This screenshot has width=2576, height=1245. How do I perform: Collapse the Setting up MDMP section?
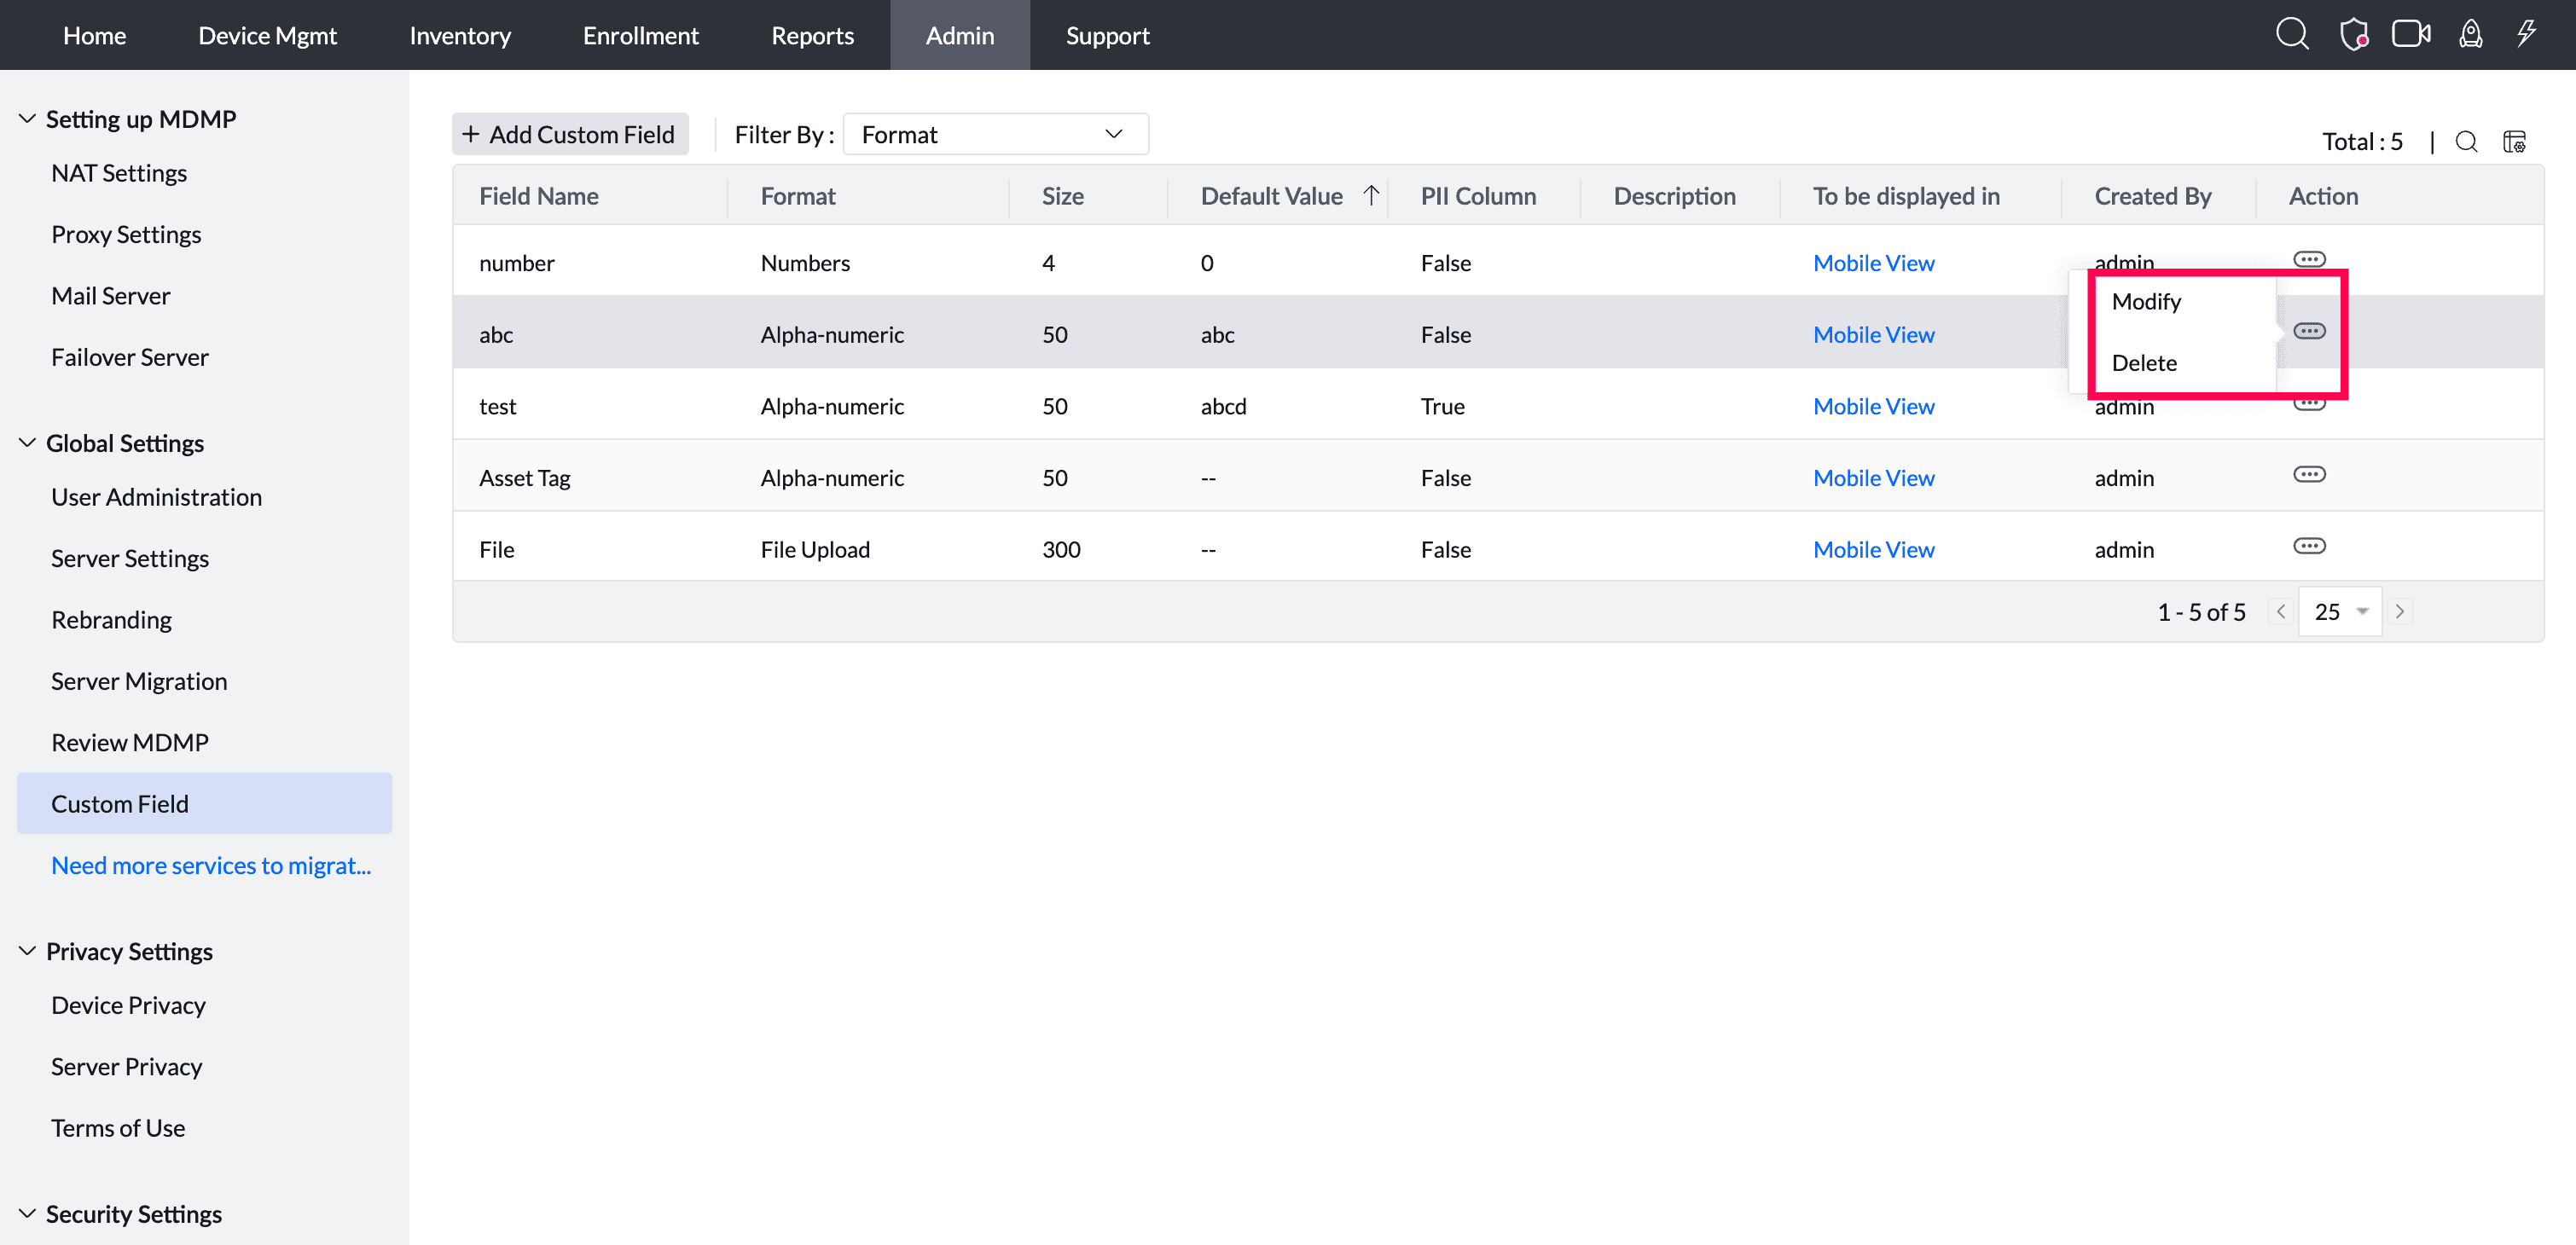(x=27, y=118)
